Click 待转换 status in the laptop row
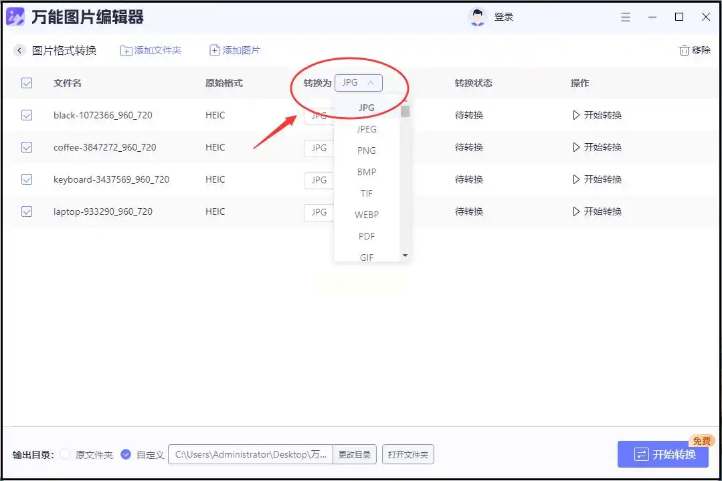Screen dimensions: 722x481 pyautogui.click(x=469, y=211)
